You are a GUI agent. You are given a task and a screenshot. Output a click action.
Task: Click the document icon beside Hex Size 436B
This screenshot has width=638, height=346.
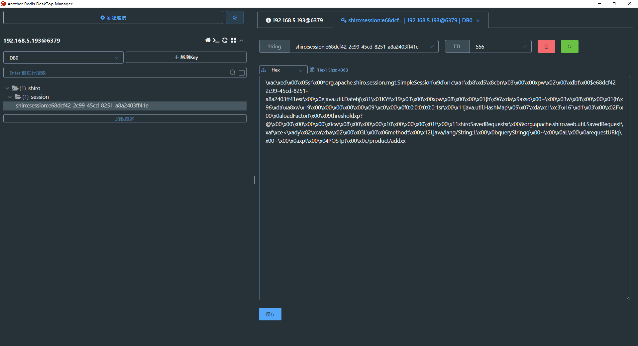click(312, 70)
